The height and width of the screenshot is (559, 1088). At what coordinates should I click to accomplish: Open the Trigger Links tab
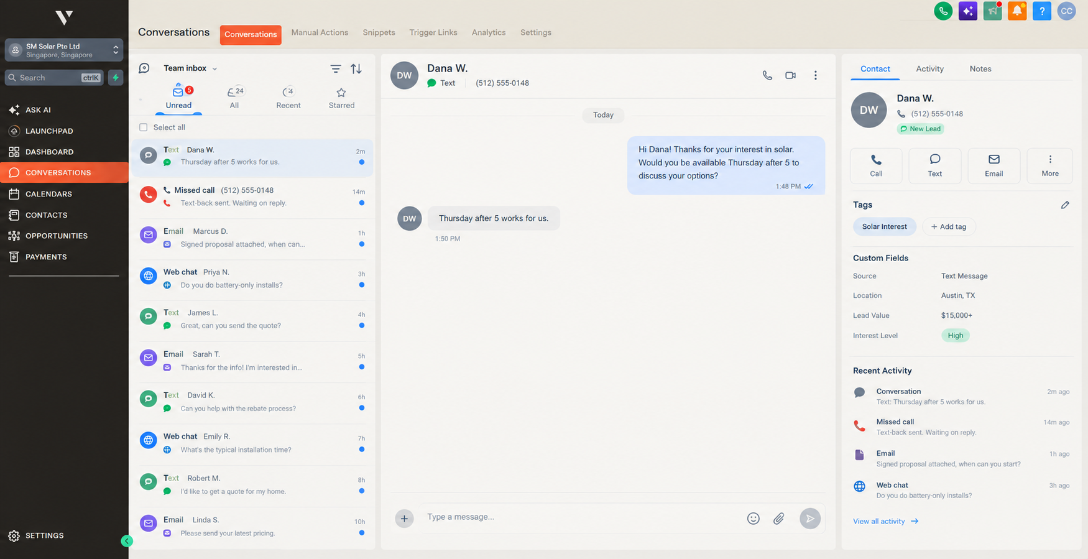tap(433, 32)
